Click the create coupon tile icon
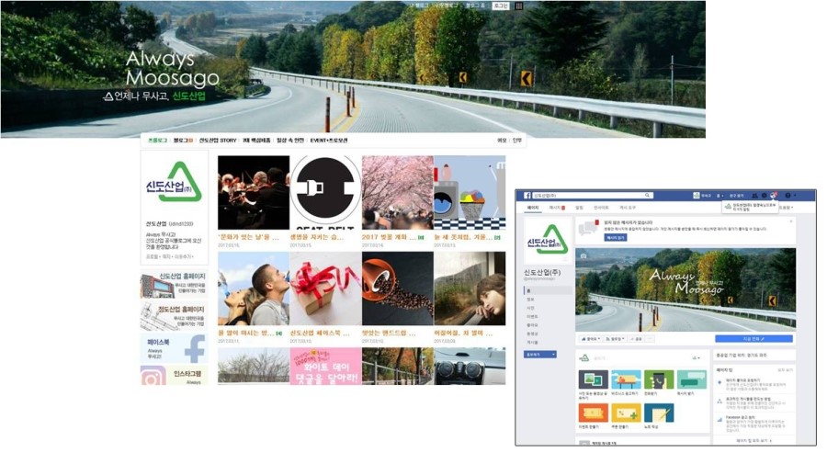Viewport: 827px width, 464px height. pos(626,413)
